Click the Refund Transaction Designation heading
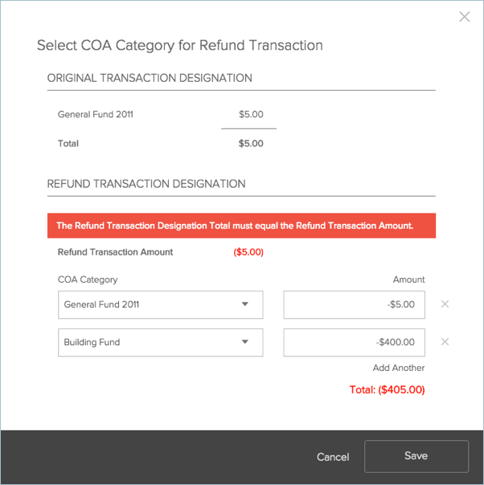 pyautogui.click(x=146, y=184)
